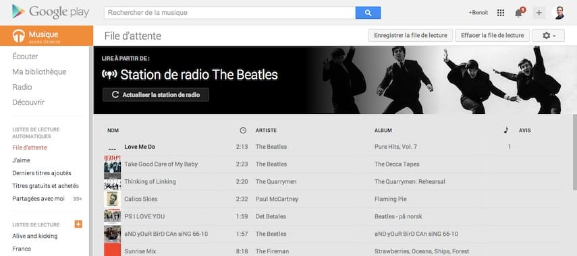The image size is (577, 256).
Task: Open artist Det Betales
Action: click(x=271, y=216)
